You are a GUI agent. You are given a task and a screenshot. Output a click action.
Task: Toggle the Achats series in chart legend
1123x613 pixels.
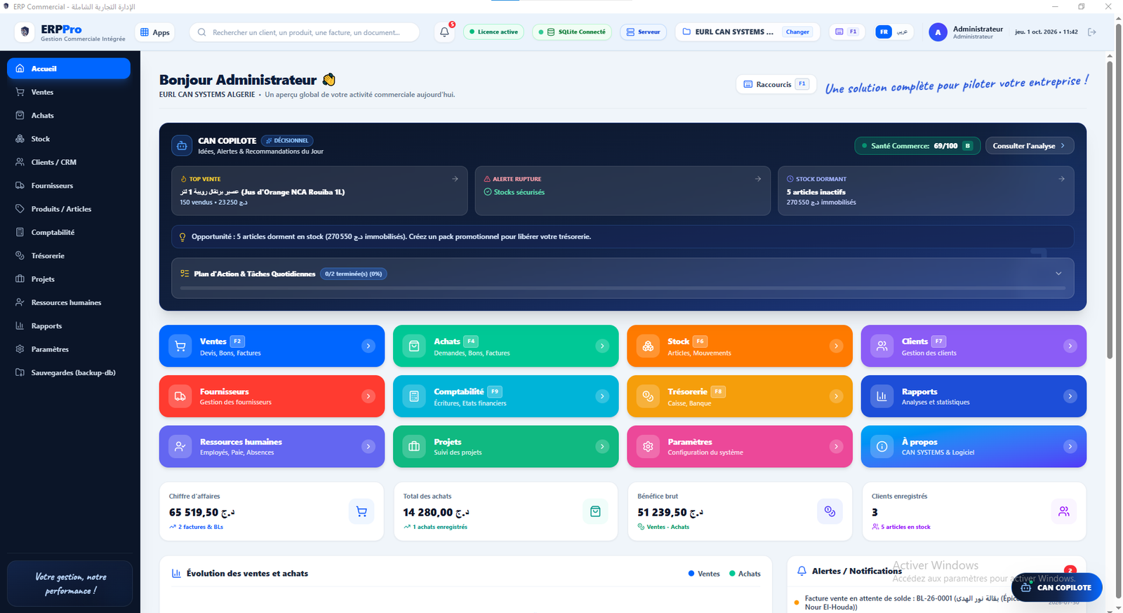pos(745,574)
